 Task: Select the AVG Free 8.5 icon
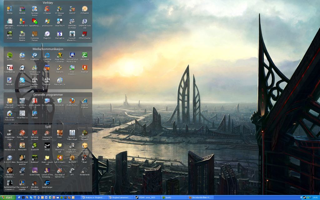[x=22, y=22]
